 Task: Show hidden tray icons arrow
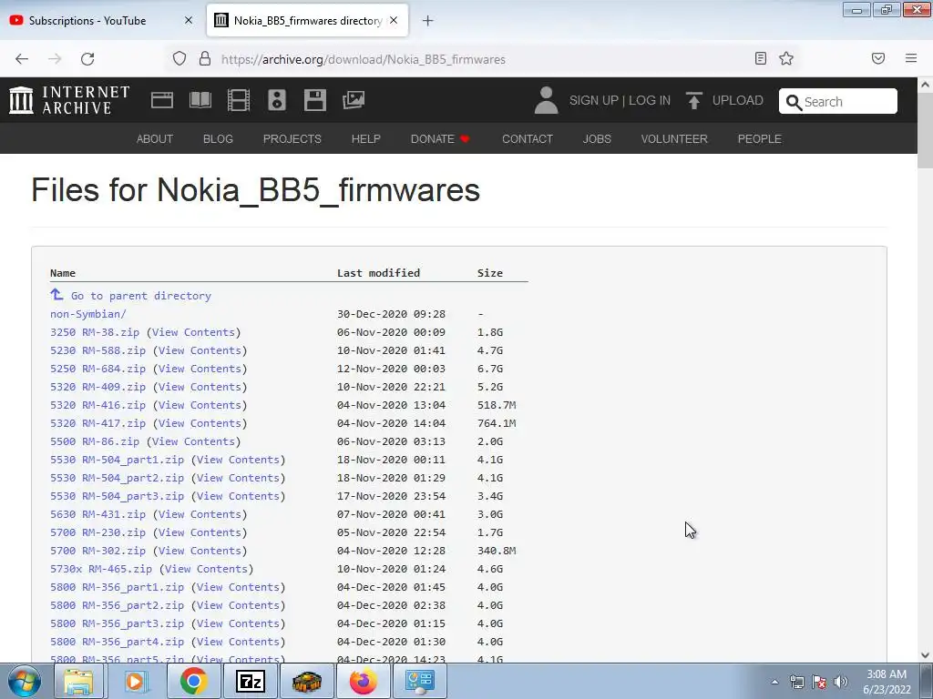tap(774, 682)
